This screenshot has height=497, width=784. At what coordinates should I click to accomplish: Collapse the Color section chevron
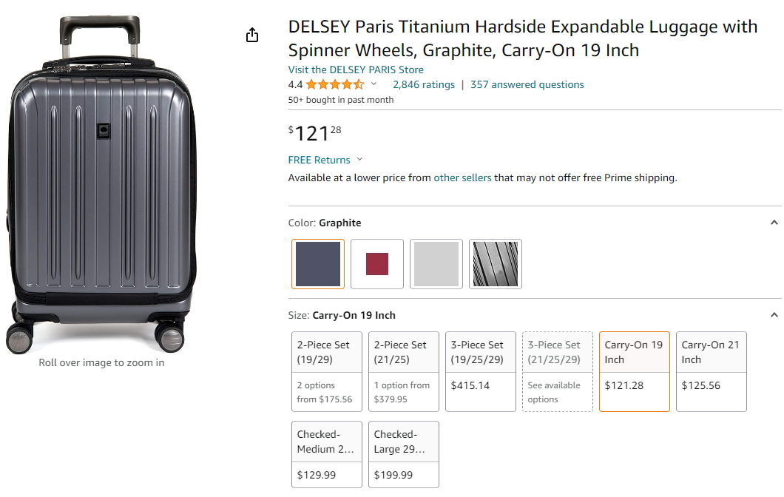[x=774, y=223]
